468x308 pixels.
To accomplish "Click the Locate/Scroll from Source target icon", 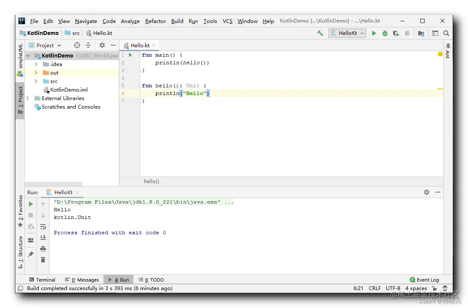I will 77,45.
